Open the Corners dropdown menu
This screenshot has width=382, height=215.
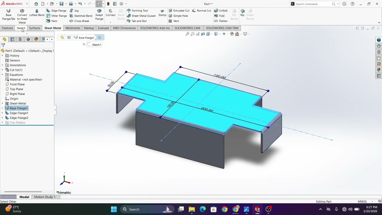pyautogui.click(x=110, y=22)
